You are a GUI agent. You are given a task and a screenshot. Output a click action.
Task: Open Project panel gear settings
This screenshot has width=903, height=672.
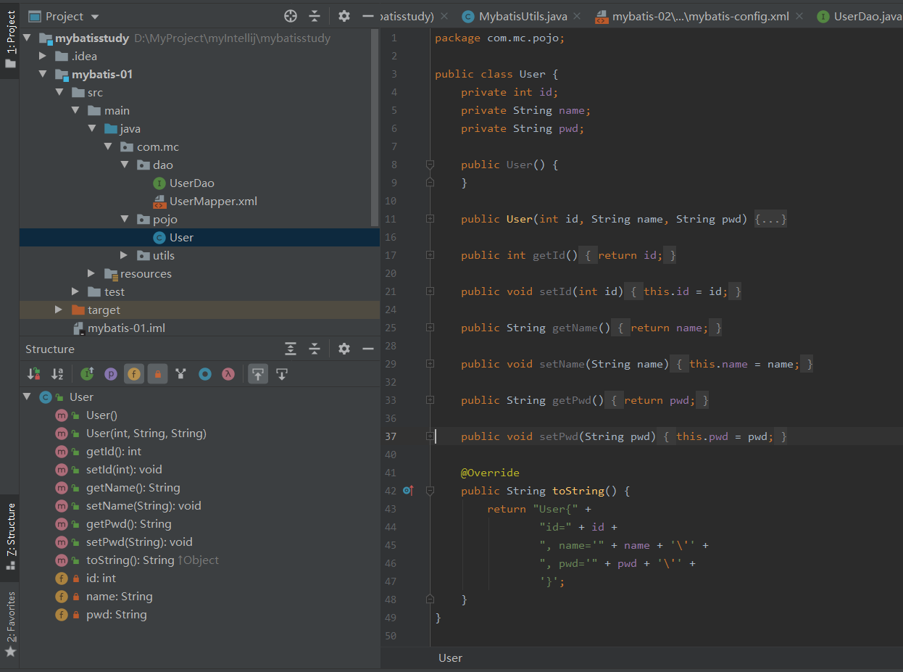pyautogui.click(x=344, y=16)
